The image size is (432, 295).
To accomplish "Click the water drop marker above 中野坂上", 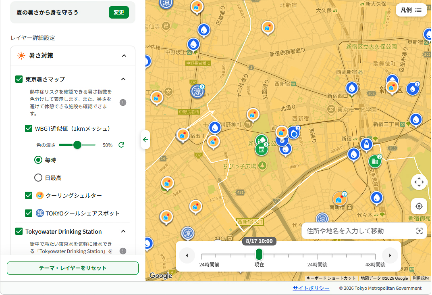I will (193, 44).
